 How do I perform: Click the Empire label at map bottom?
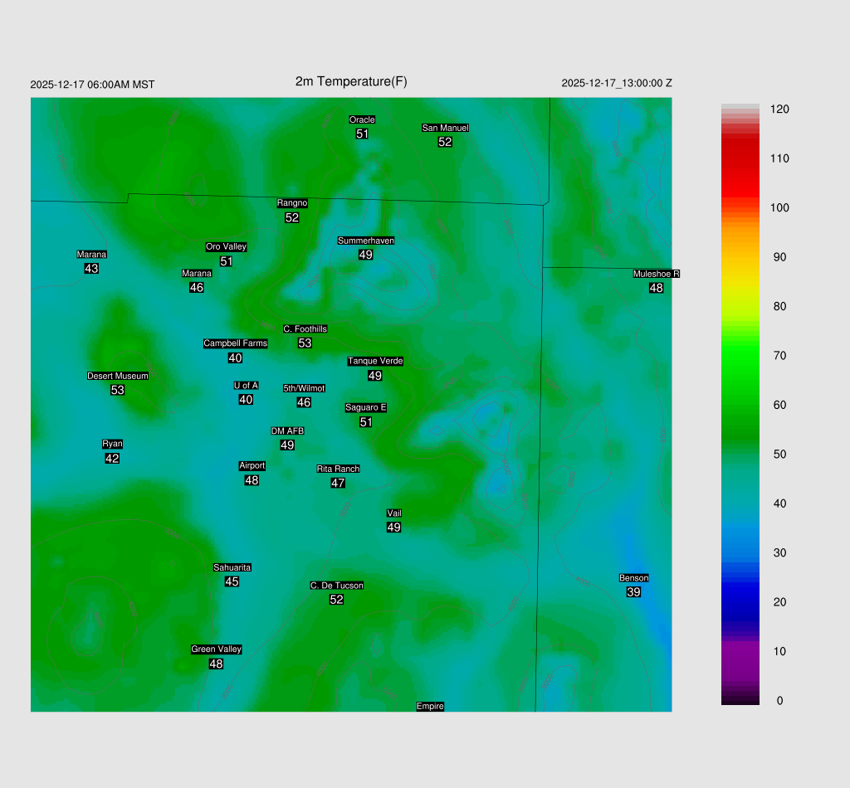[x=430, y=706]
